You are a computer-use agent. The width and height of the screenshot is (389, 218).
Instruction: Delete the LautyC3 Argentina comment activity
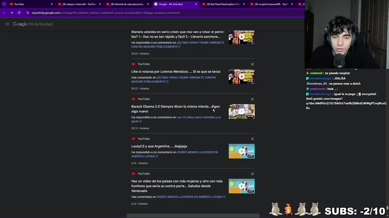point(252,139)
